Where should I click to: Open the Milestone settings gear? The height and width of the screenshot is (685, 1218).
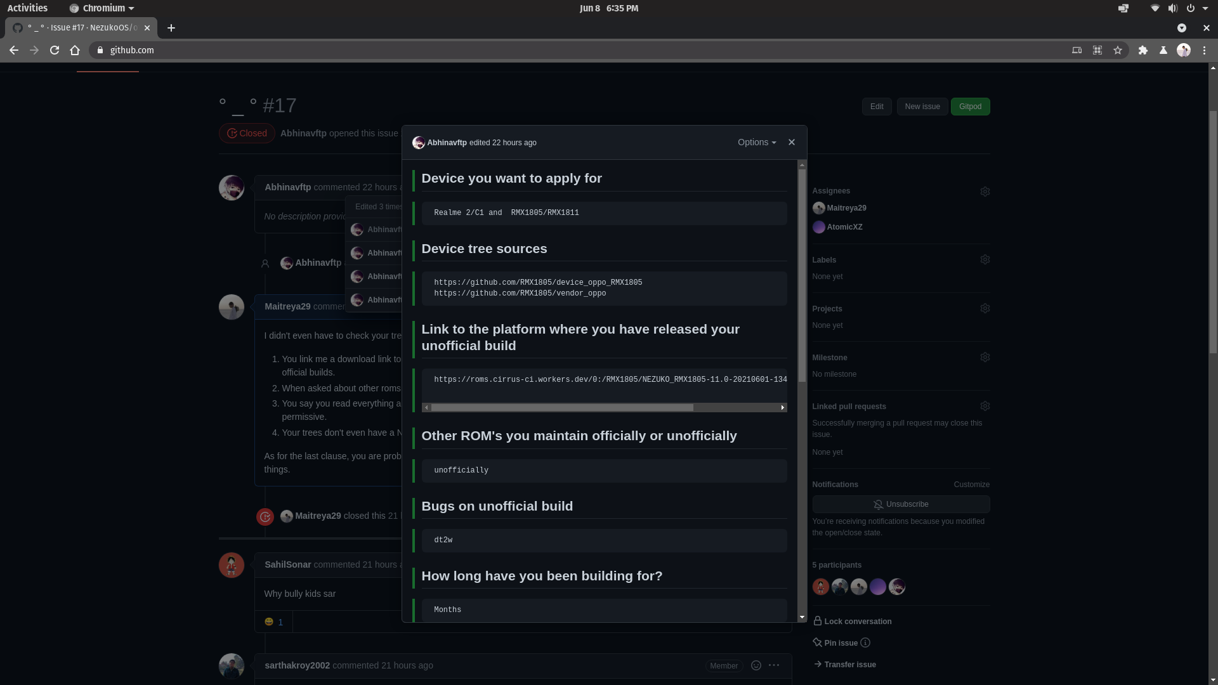(985, 357)
